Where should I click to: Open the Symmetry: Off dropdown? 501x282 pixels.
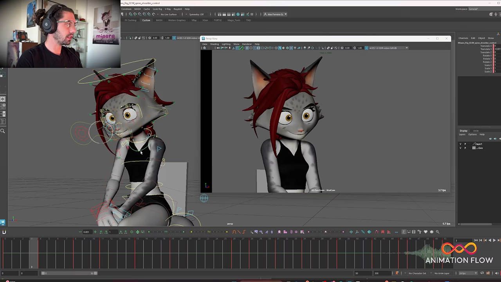coord(196,14)
